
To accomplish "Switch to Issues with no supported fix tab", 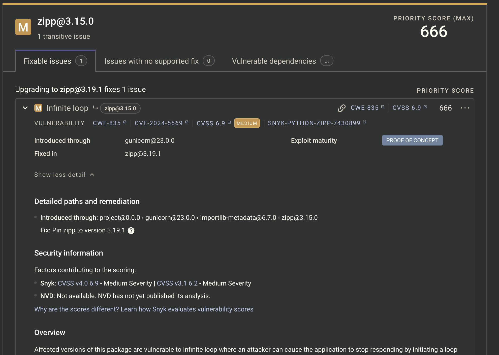I will 159,61.
